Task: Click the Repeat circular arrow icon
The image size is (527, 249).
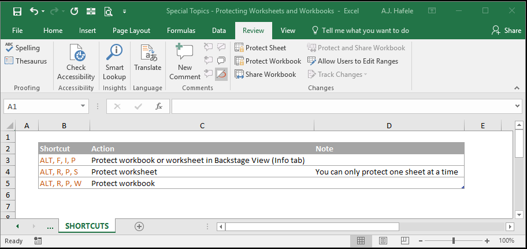Action: (75, 12)
